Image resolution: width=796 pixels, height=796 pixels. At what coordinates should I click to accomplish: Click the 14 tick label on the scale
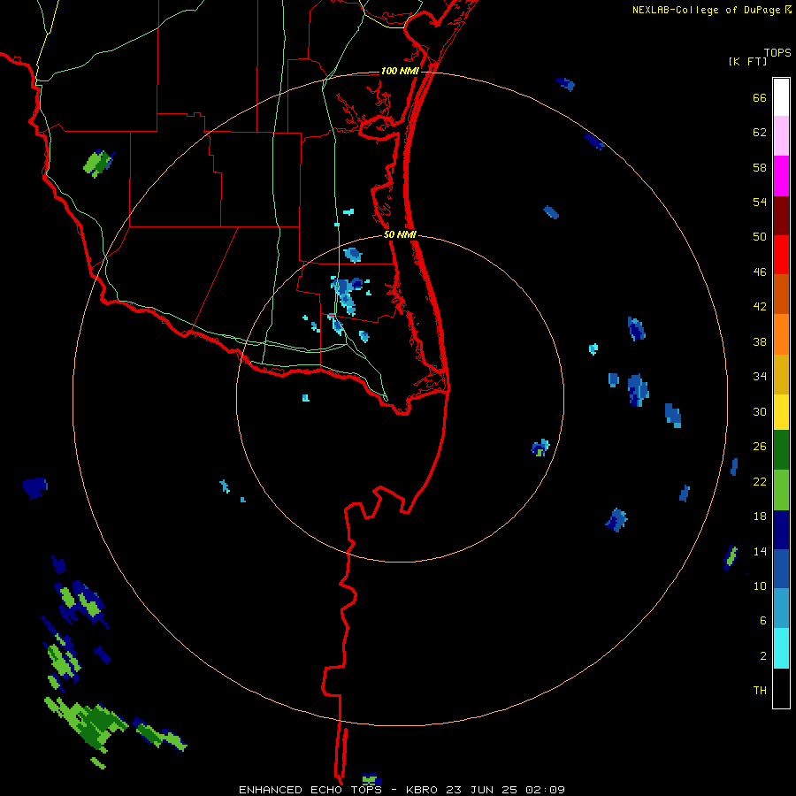(x=760, y=551)
